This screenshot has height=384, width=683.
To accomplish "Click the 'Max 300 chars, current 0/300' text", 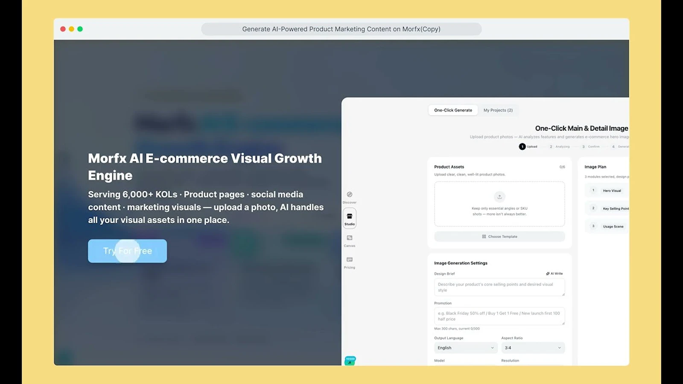I will pos(457,329).
